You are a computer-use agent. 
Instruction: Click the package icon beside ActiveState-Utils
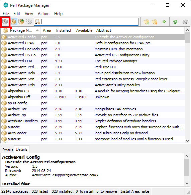(4, 85)
